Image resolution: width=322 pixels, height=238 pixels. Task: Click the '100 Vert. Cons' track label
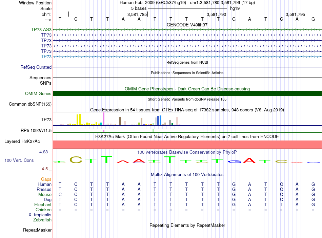(x=19, y=160)
